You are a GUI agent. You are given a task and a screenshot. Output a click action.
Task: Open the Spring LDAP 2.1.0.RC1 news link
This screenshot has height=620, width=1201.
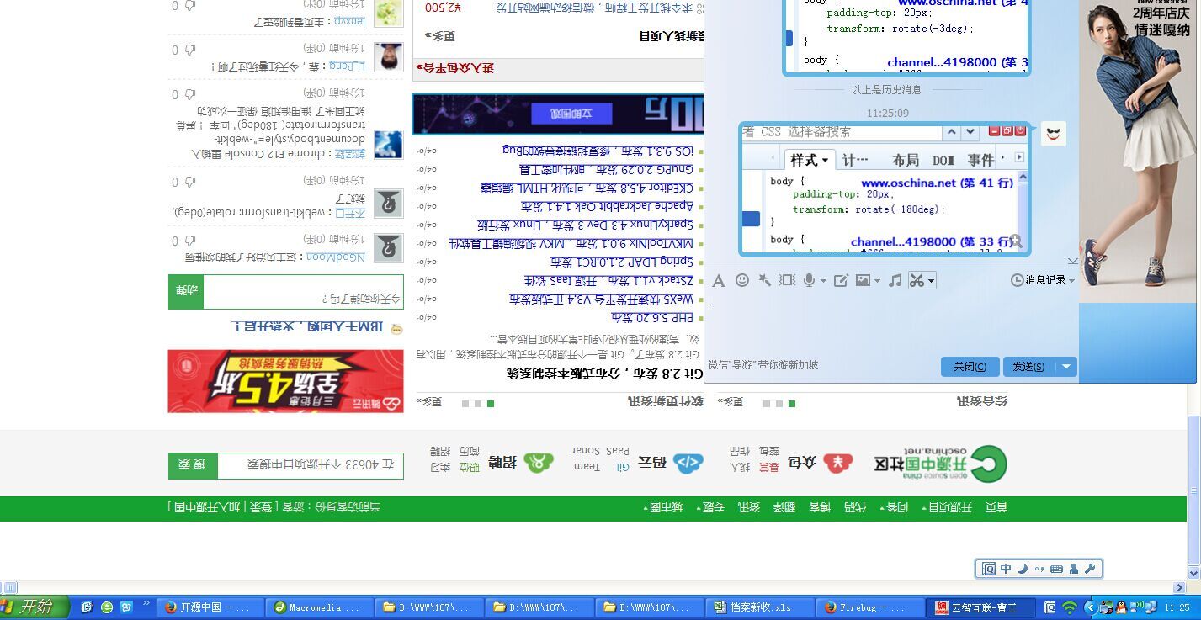(x=622, y=262)
